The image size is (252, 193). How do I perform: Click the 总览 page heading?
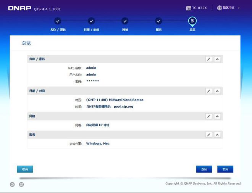[26, 43]
